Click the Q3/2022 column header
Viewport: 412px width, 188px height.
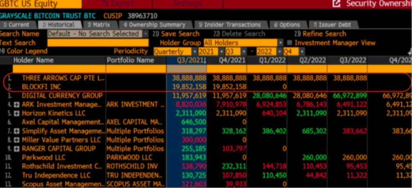347,60
